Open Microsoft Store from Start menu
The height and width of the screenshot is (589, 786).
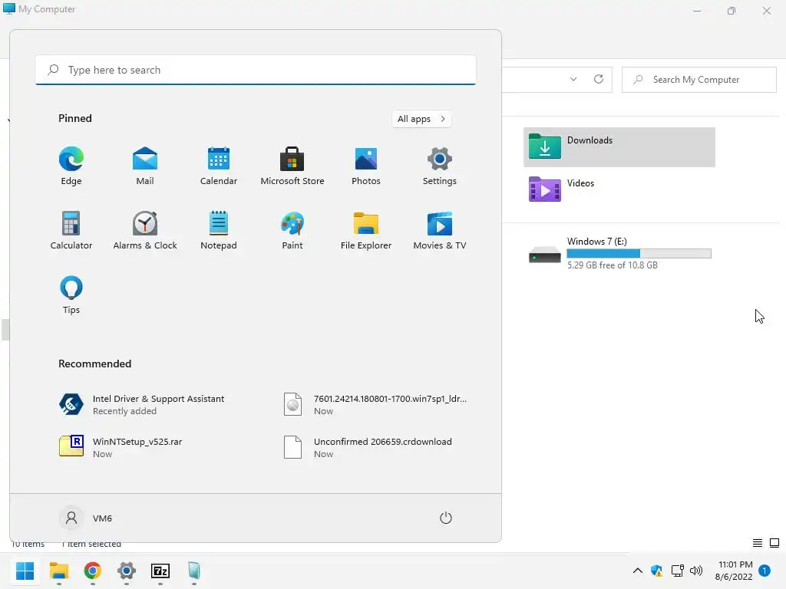(292, 166)
